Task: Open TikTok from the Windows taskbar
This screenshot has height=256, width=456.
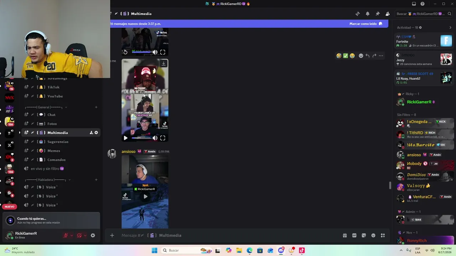Action: 302,250
